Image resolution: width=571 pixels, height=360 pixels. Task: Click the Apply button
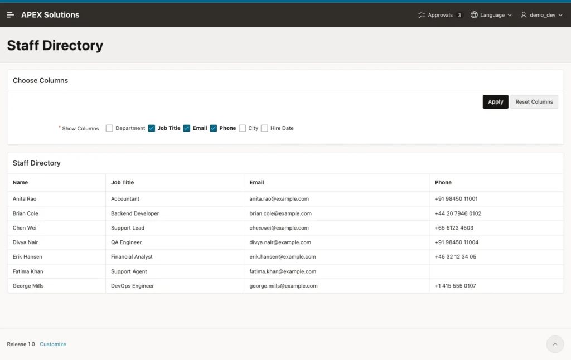point(495,102)
